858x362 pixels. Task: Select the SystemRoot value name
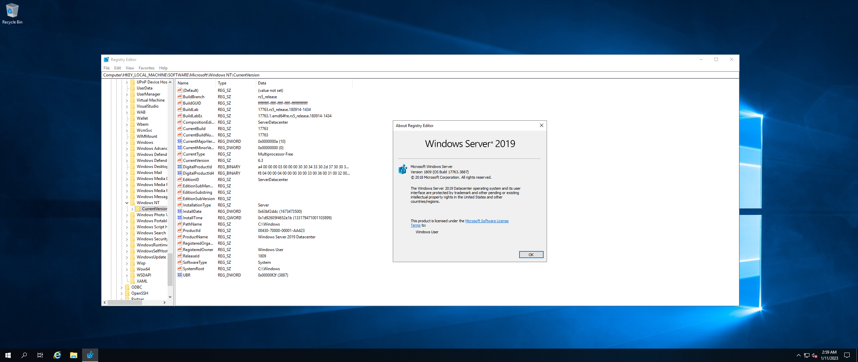coord(193,269)
